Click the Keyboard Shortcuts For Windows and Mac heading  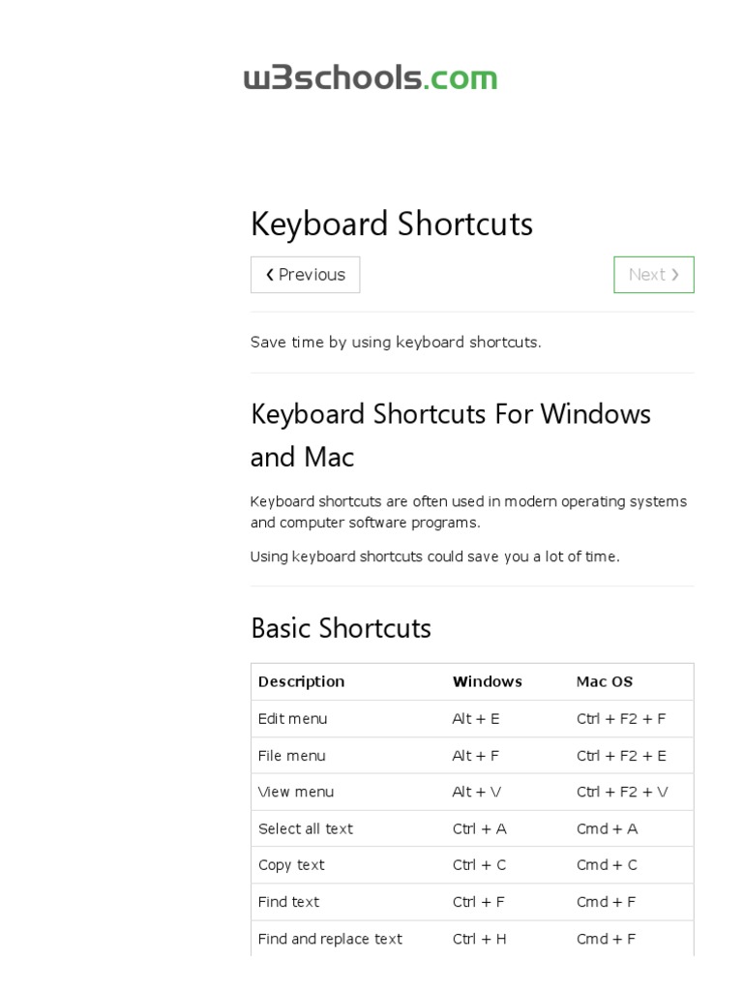coord(450,435)
